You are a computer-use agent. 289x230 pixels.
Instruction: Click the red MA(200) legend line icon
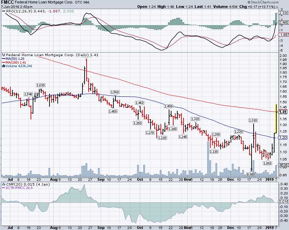[4, 63]
